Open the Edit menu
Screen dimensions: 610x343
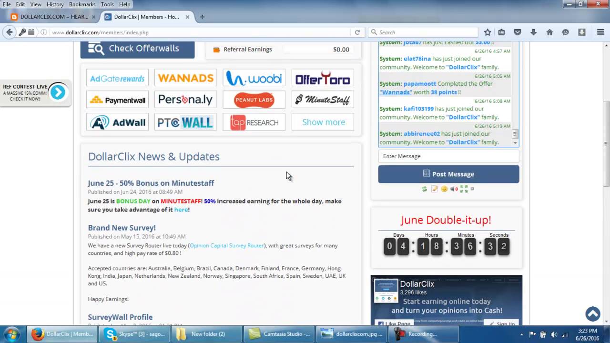(x=20, y=4)
